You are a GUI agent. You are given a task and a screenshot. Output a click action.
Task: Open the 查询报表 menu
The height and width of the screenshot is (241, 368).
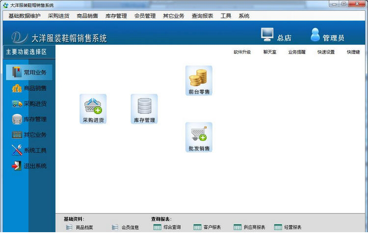pos(202,16)
